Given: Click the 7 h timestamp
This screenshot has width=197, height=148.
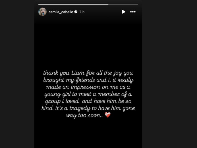Looking at the screenshot, I should click(82, 12).
